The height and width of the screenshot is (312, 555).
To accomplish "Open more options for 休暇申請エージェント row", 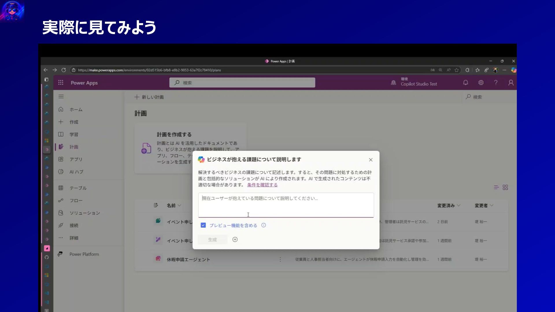I will (280, 259).
